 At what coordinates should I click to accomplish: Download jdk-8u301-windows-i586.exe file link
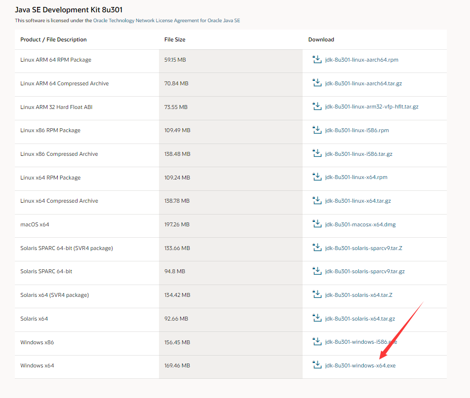(361, 342)
